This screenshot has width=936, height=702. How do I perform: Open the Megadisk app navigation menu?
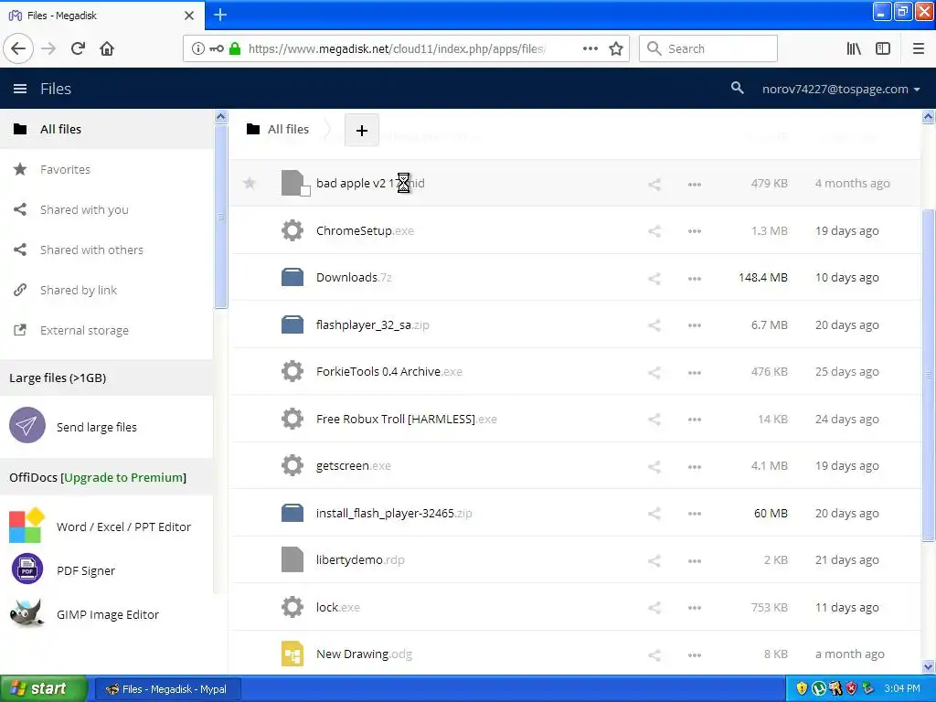coord(20,89)
